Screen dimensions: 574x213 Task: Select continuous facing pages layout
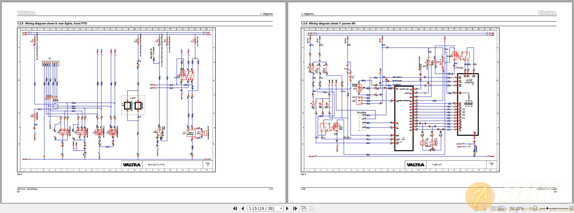tap(500, 208)
